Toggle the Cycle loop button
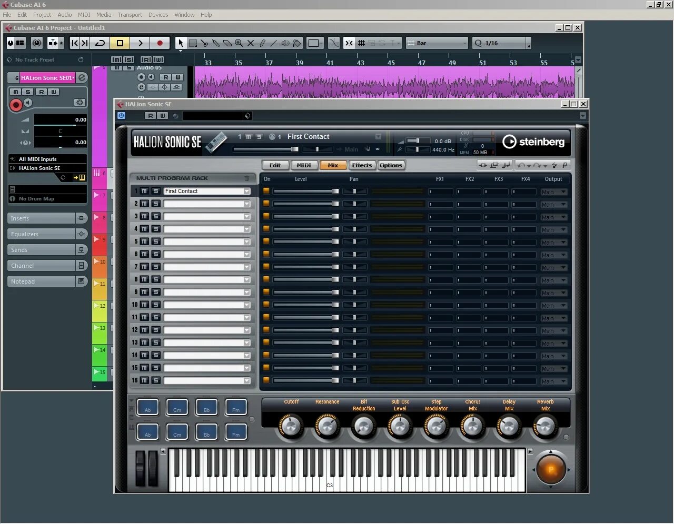 (100, 43)
